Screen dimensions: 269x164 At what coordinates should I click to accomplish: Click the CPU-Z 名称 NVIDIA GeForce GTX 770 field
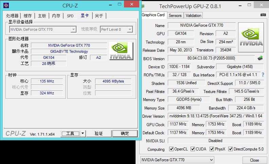click(x=69, y=45)
